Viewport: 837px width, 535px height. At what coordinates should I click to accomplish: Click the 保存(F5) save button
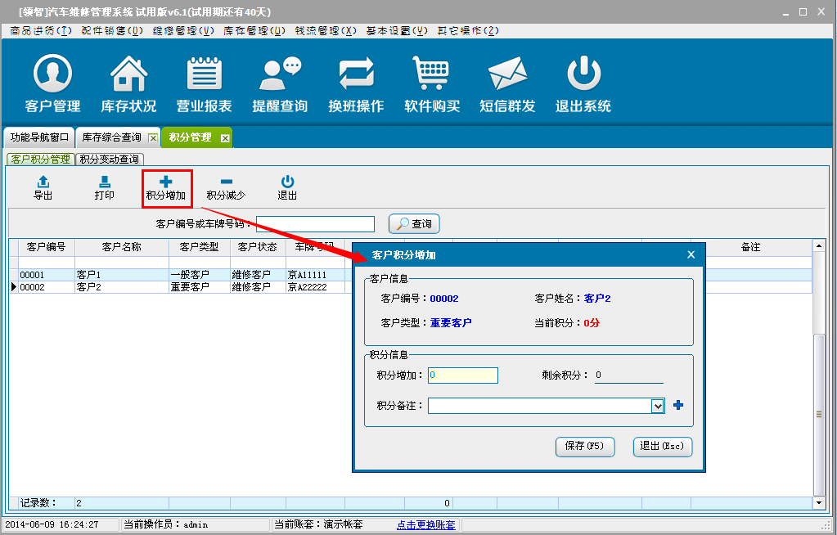click(584, 447)
